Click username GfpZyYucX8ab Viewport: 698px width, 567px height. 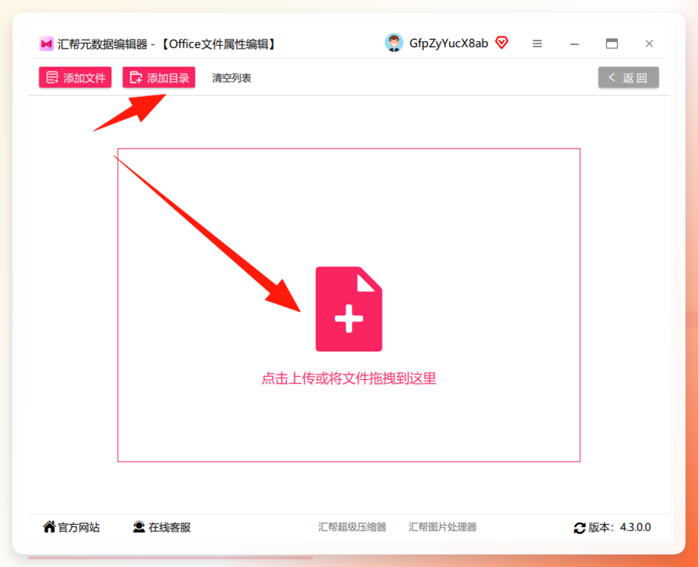[x=449, y=44]
